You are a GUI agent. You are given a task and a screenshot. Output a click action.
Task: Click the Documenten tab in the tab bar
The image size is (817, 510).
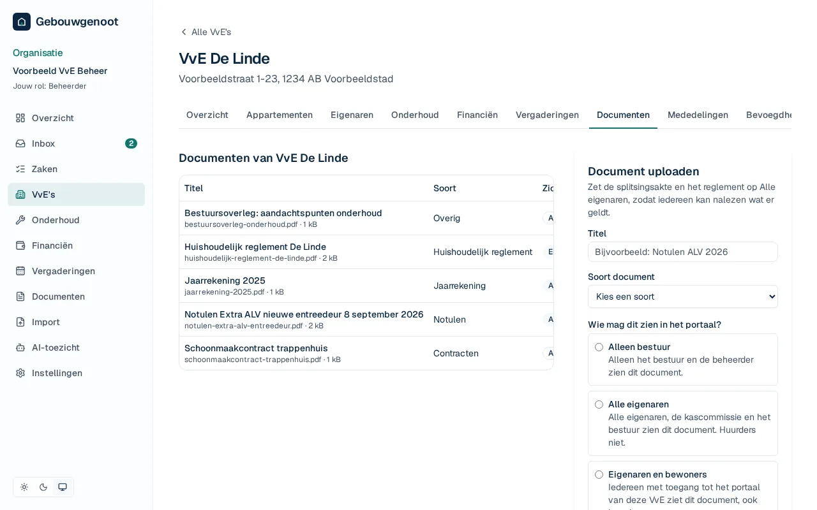click(x=623, y=115)
